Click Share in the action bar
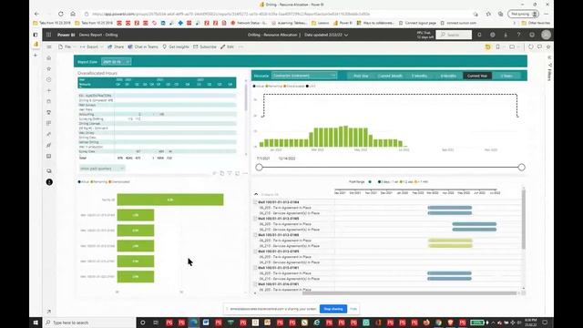The width and height of the screenshot is (583, 328). [x=116, y=46]
